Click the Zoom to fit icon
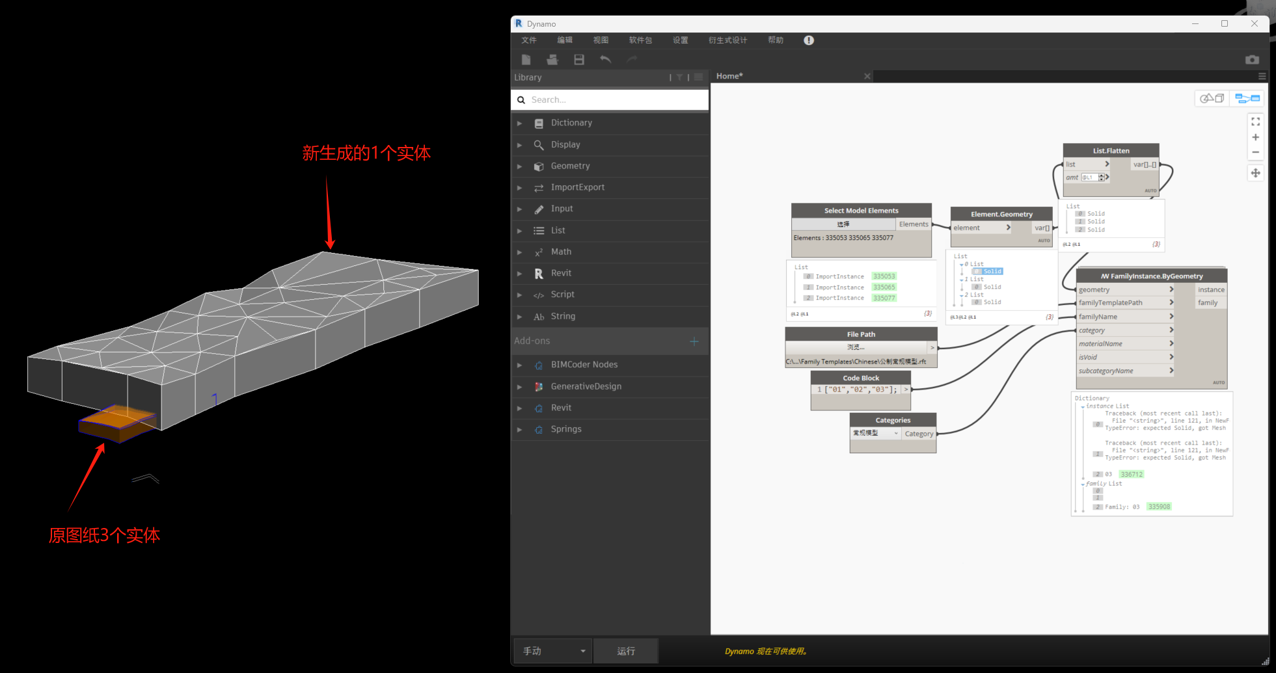Image resolution: width=1276 pixels, height=673 pixels. click(1255, 122)
